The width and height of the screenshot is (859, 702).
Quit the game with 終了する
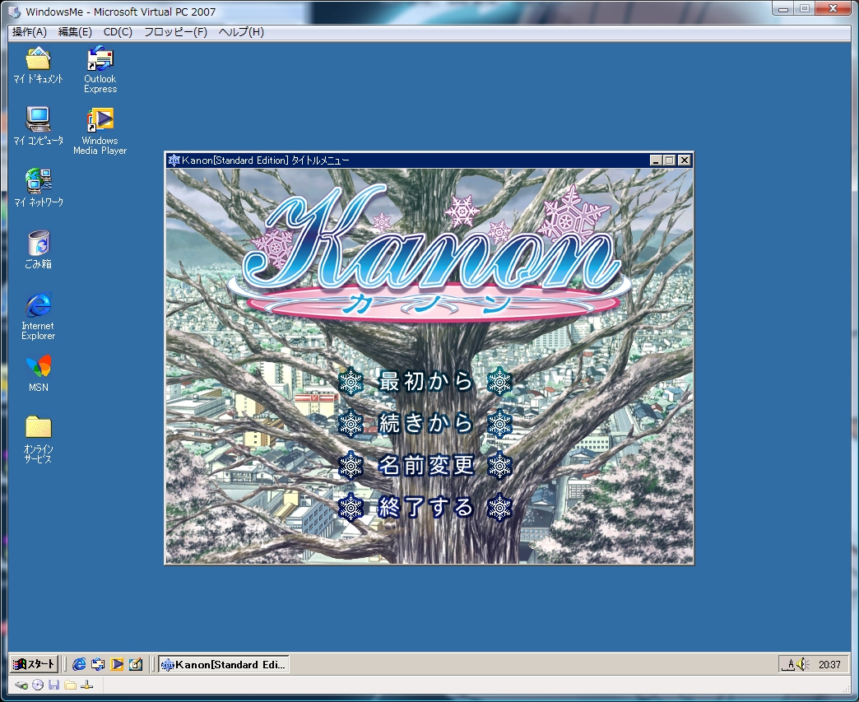tap(425, 508)
